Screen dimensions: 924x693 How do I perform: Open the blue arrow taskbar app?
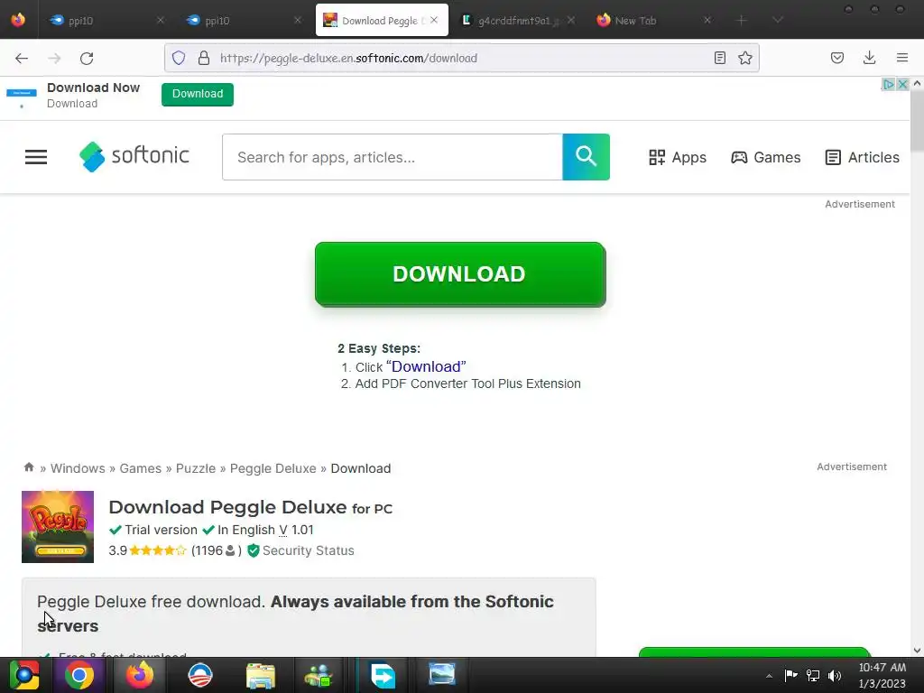383,675
